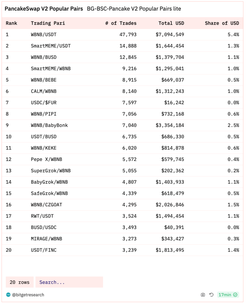The width and height of the screenshot is (246, 305).
Task: Open the BG-BSC-Pancake V2 Popular Pairs lite link
Action: point(134,9)
